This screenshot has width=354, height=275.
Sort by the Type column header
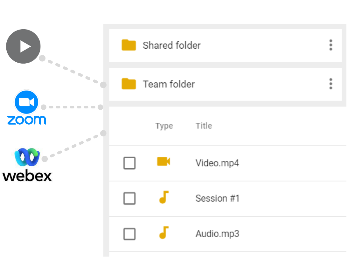(164, 126)
